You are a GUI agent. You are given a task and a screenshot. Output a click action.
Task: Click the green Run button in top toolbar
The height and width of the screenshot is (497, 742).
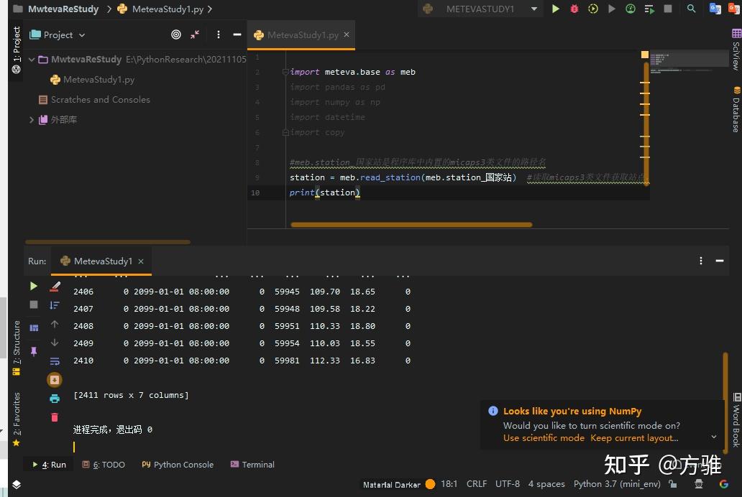[x=555, y=9]
